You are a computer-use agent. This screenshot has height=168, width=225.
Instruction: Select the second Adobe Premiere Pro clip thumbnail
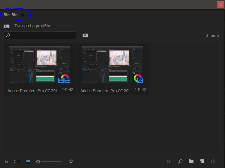click(x=113, y=65)
